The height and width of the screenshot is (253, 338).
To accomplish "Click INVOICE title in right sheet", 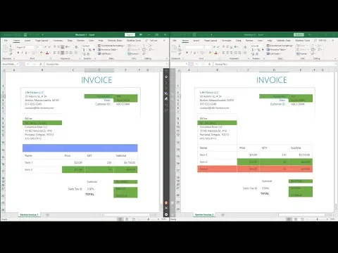I will 272,80.
